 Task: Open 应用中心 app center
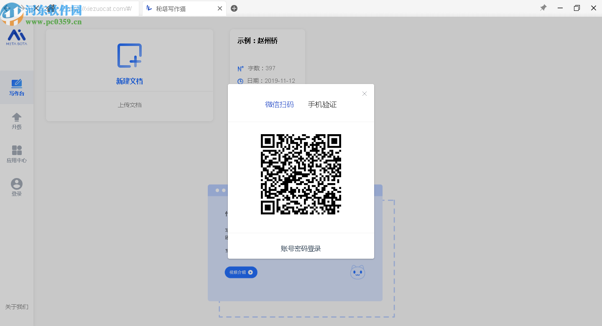(x=17, y=154)
